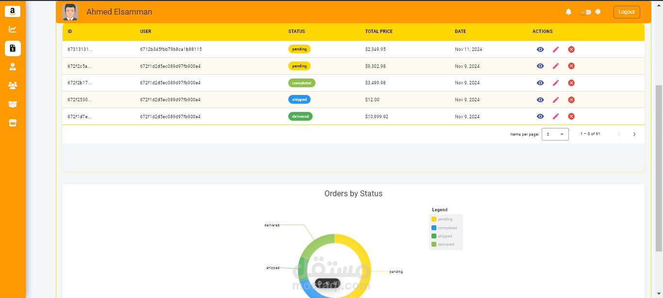The width and height of the screenshot is (663, 298).
Task: Click the dark green shipped legend swatch
Action: click(x=434, y=236)
